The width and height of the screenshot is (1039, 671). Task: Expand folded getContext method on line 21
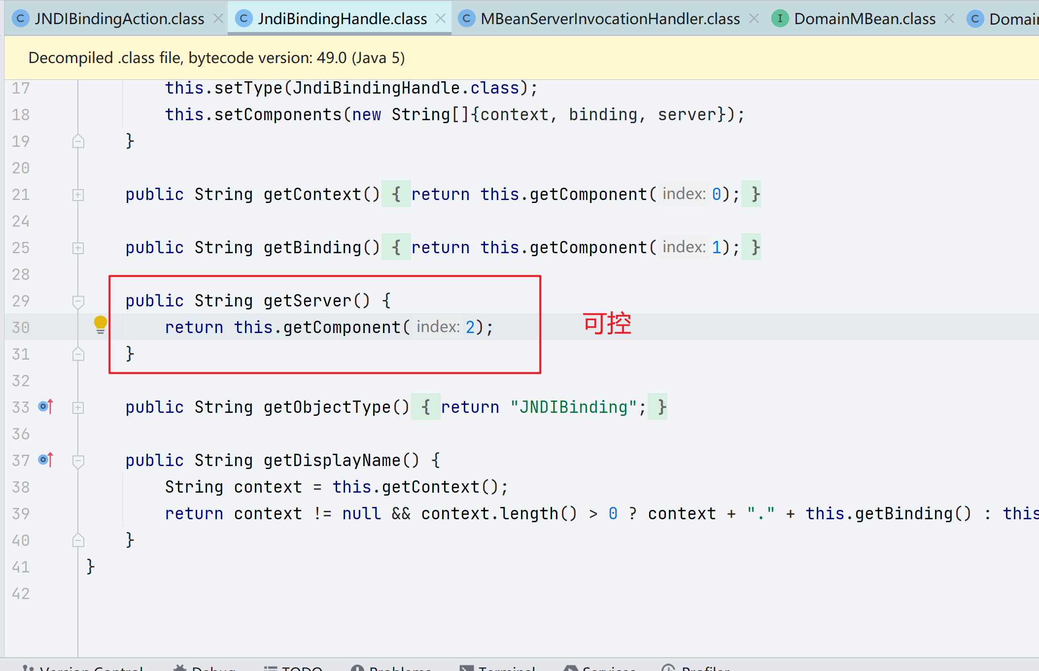78,195
